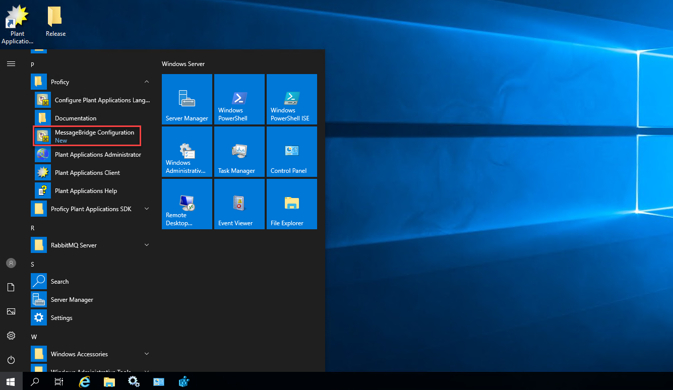
Task: Start Plant Applications Administrator
Action: tap(92, 155)
